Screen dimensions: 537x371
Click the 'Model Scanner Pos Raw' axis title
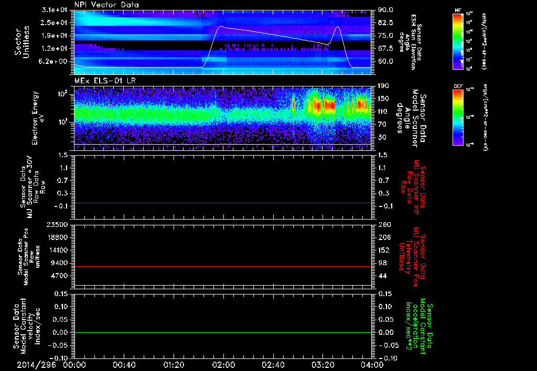coord(28,257)
